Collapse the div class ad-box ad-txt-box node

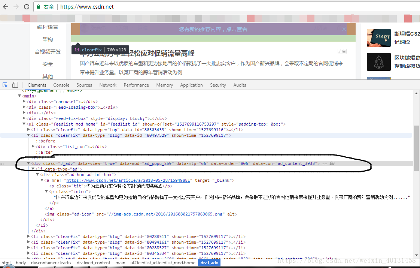pyautogui.click(x=37, y=175)
